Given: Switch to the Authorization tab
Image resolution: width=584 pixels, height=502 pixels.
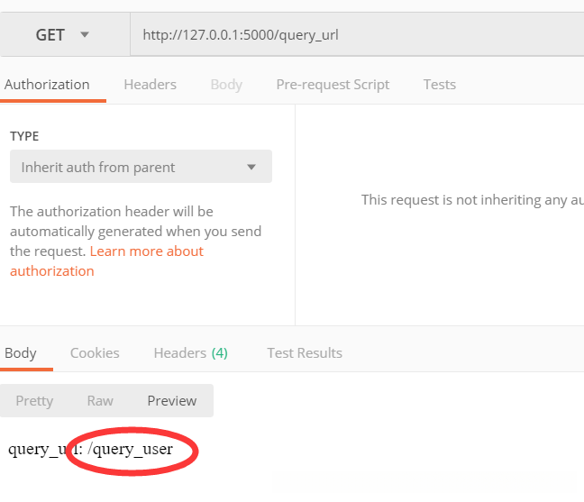Looking at the screenshot, I should click(47, 85).
